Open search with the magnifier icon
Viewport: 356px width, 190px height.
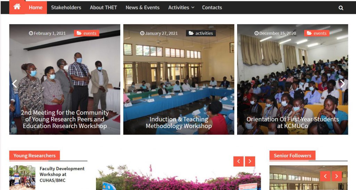(x=341, y=8)
